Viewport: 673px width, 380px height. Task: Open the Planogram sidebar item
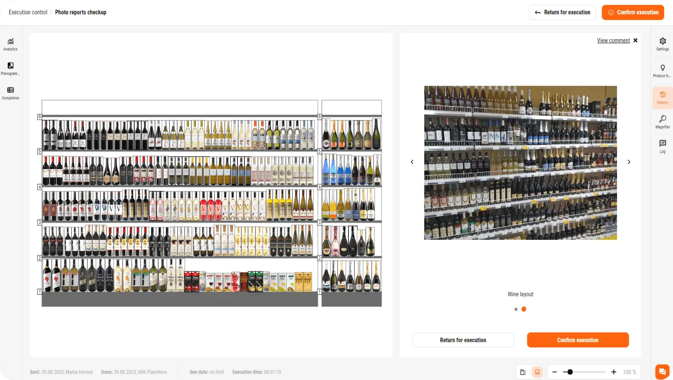(10, 68)
